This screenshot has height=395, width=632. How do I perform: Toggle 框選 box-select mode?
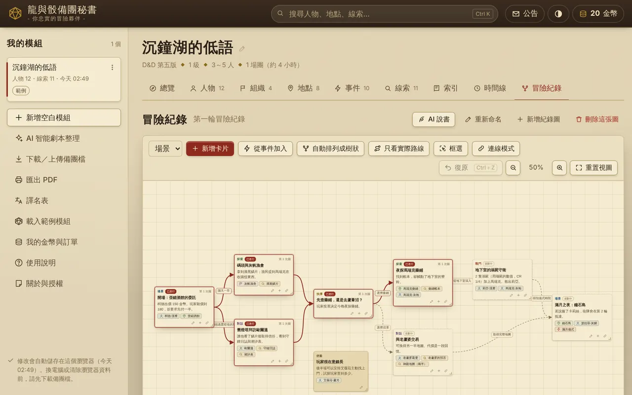tap(451, 149)
